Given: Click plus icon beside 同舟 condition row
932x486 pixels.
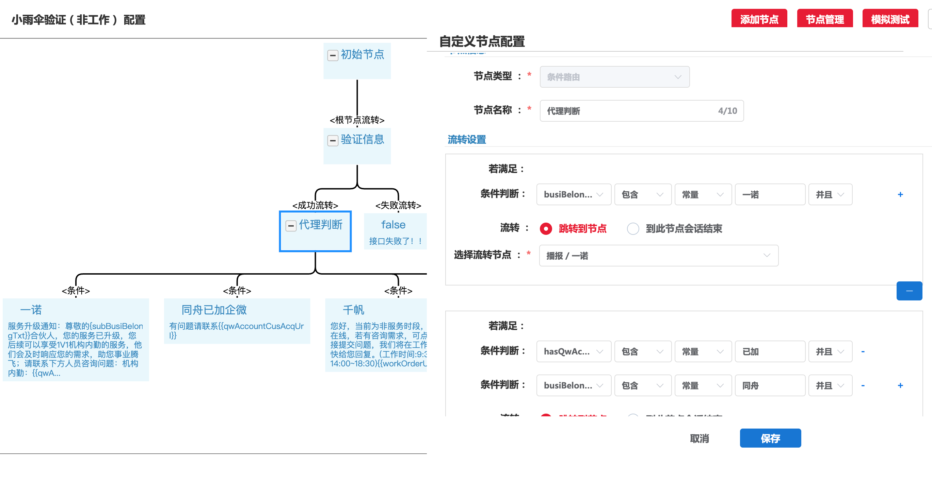Looking at the screenshot, I should (x=900, y=385).
